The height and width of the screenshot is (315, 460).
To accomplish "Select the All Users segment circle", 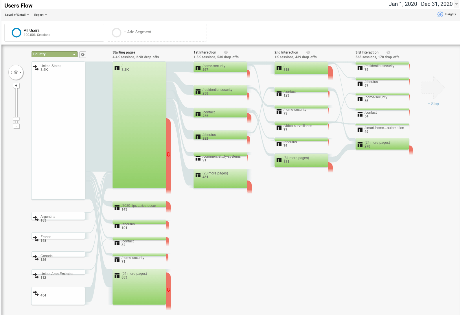I will (x=16, y=33).
